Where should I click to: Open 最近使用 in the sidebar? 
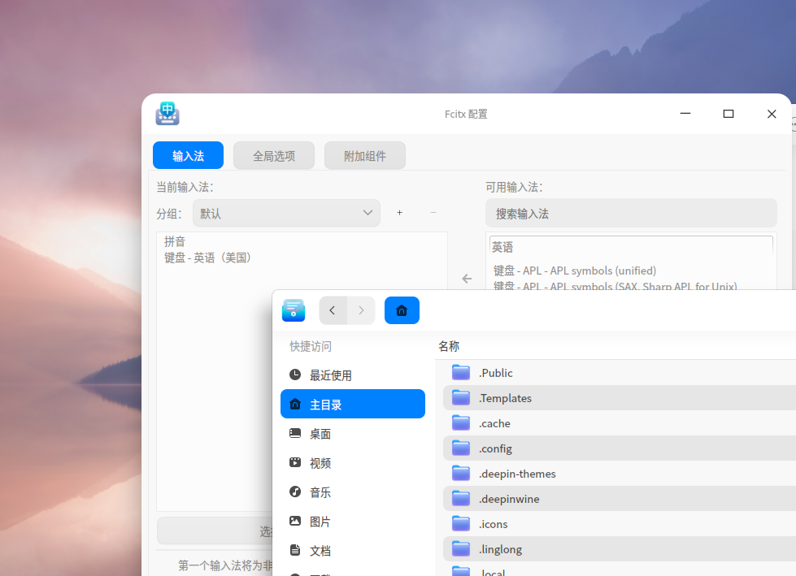(353, 375)
